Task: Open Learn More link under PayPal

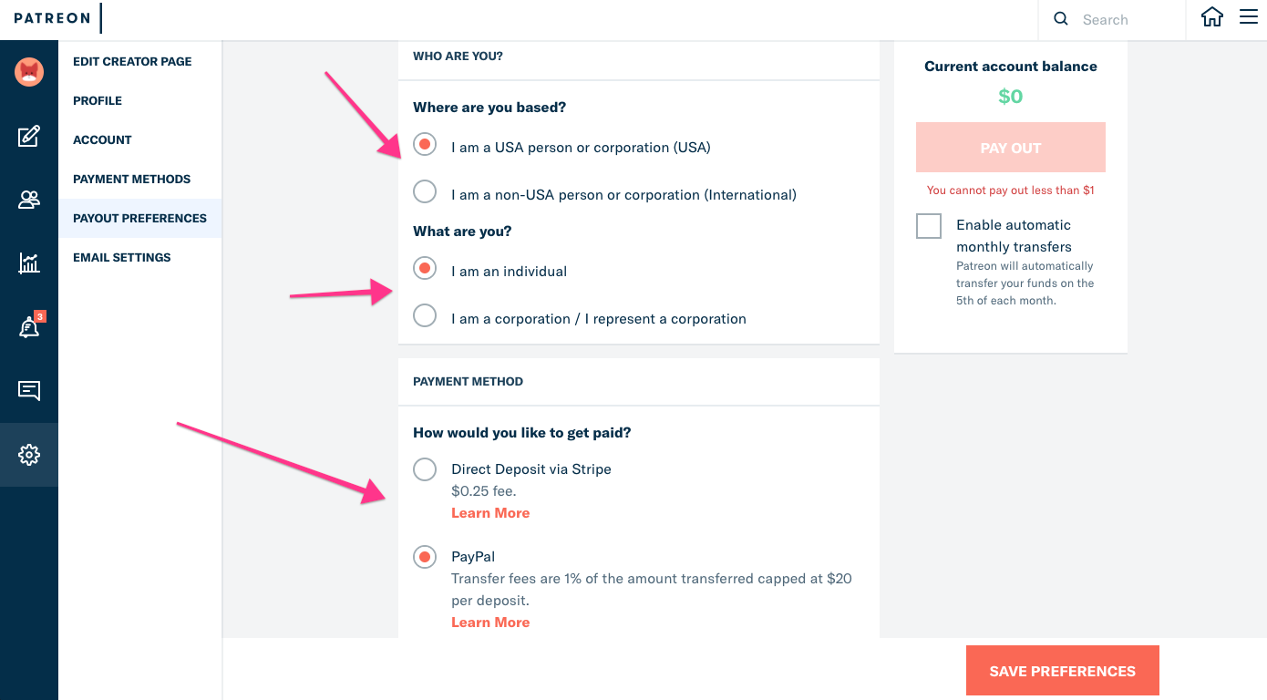Action: click(490, 623)
